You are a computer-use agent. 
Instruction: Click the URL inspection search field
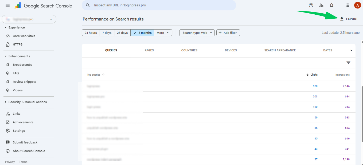point(159,5)
